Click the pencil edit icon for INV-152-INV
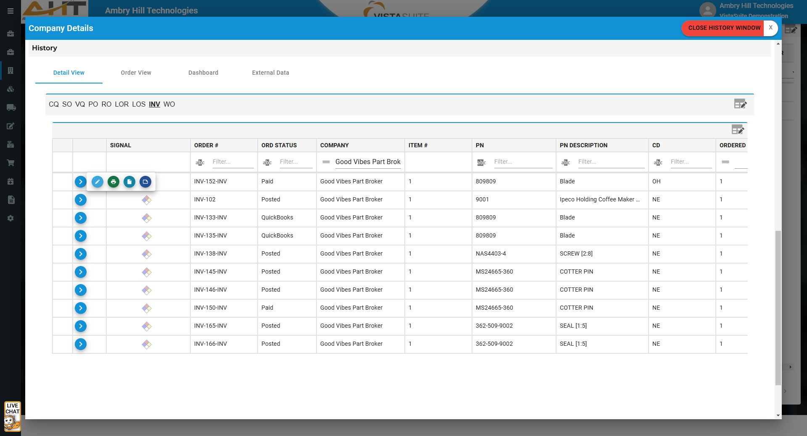 tap(97, 182)
